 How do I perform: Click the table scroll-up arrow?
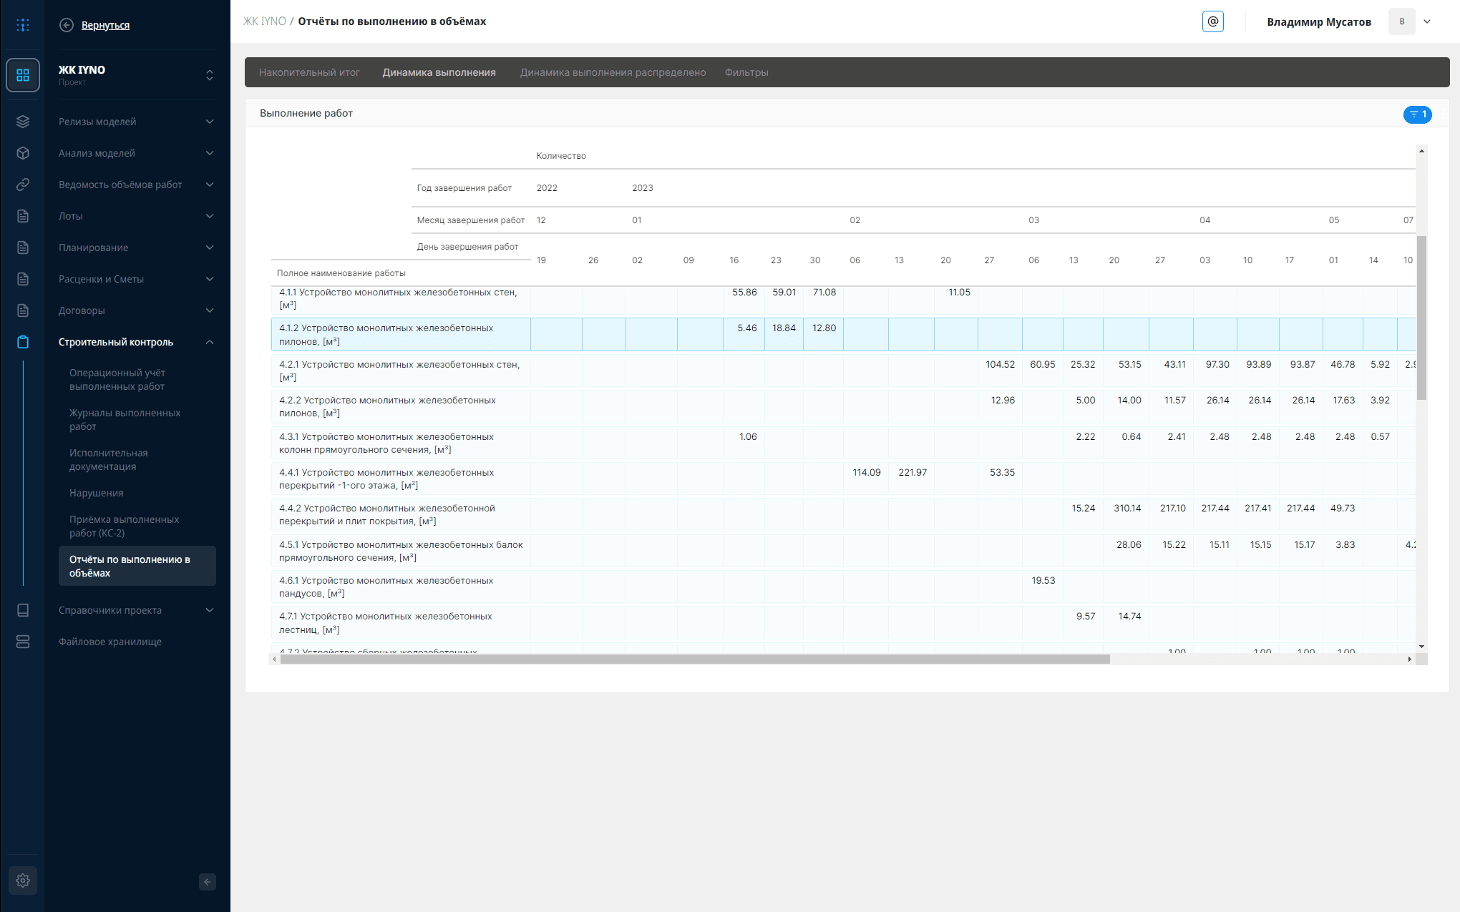click(x=1421, y=151)
